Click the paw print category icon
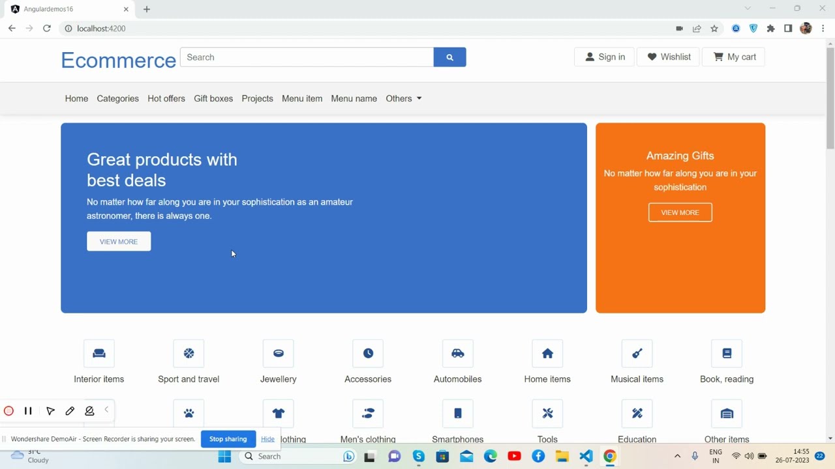Screen dimensions: 835x469 pyautogui.click(x=189, y=414)
